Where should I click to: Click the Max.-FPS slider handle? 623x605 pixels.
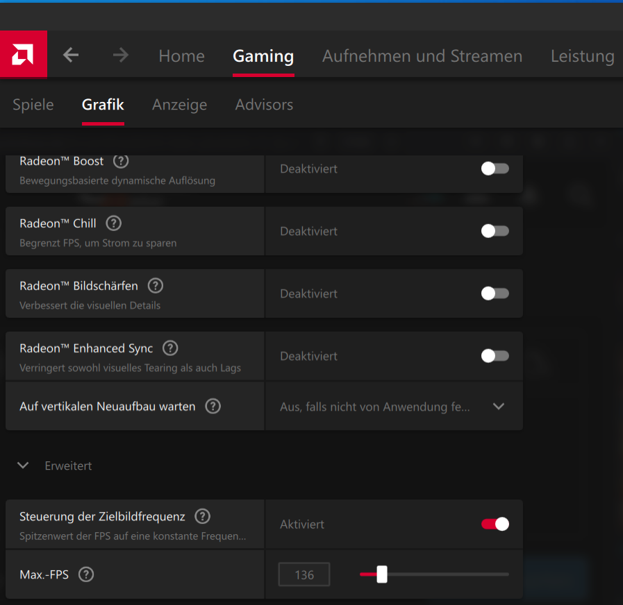pos(382,574)
